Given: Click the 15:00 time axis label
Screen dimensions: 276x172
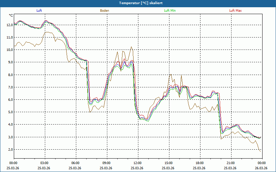Looking at the screenshot, I should (x=168, y=163).
